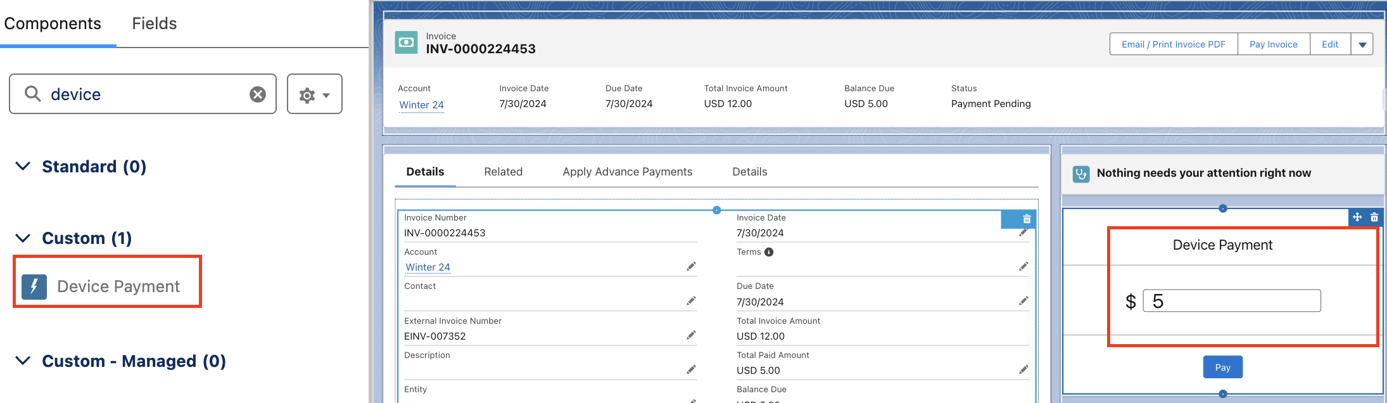This screenshot has width=1387, height=403.
Task: Select the Apply Advance Payments tab
Action: pos(627,172)
